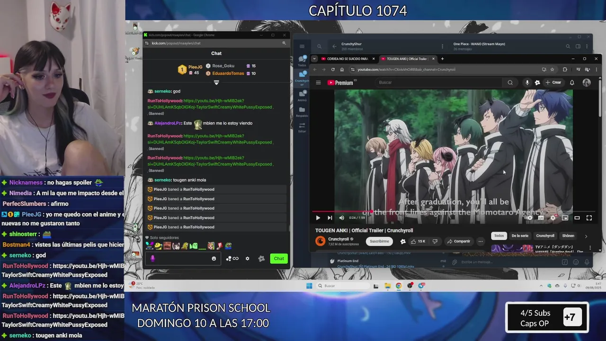Expand the Kick chat leaderboard arrow
606x341 pixels.
pyautogui.click(x=216, y=82)
